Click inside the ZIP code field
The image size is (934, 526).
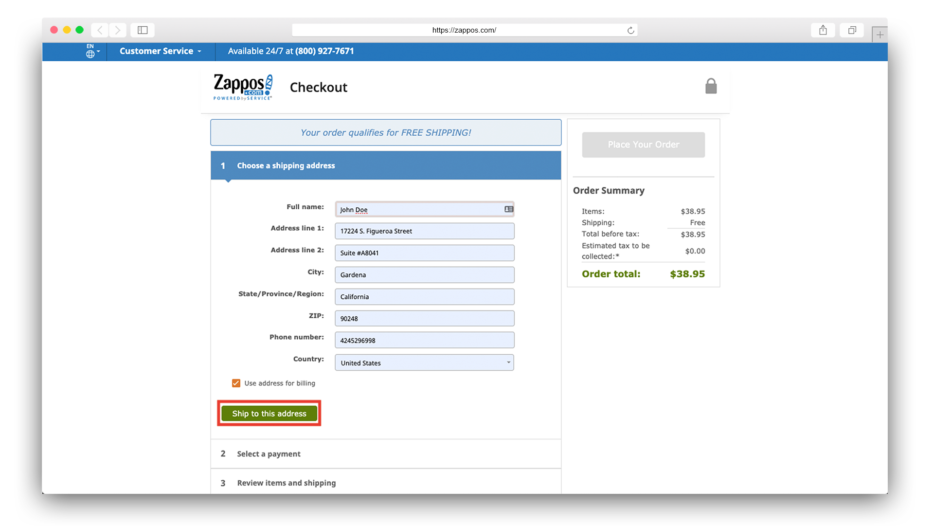(x=424, y=318)
